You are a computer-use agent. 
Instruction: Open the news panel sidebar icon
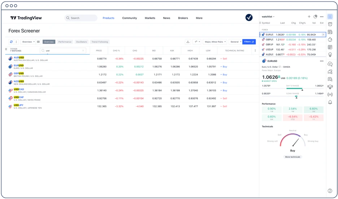coord(330,32)
